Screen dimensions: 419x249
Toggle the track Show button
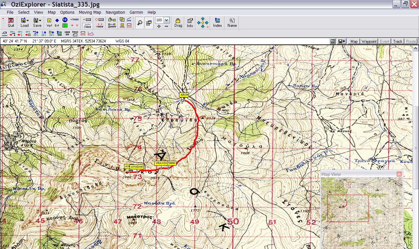point(87,25)
